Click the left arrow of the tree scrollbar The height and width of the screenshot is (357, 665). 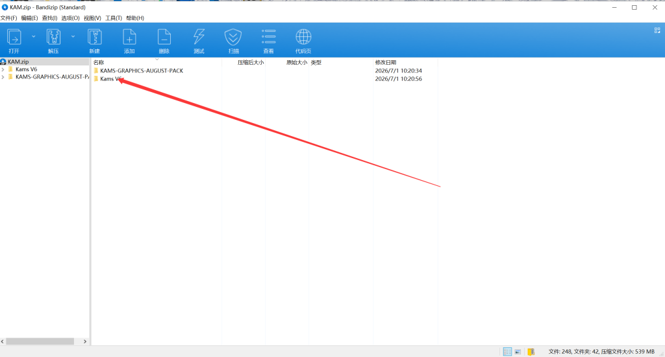[3, 341]
